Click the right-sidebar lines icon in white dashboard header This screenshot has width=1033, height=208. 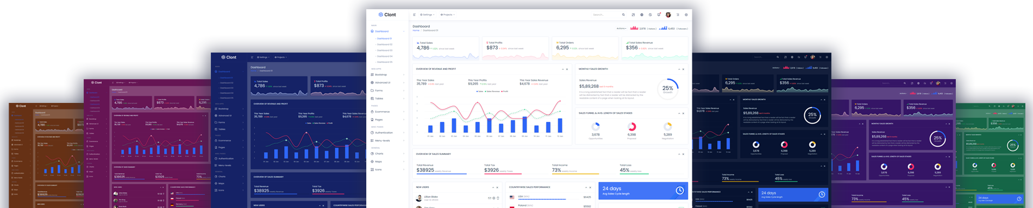point(678,15)
